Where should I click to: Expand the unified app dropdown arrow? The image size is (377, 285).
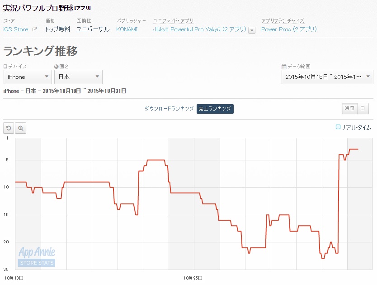coord(252,30)
